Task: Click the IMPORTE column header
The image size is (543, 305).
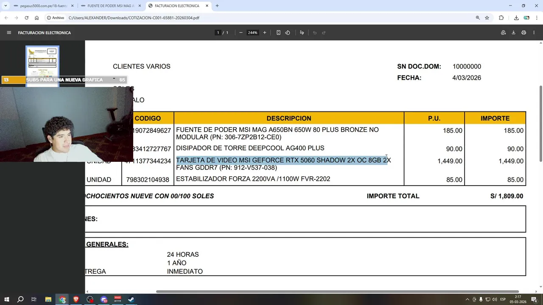Action: 495,118
